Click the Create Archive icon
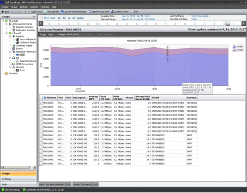Image resolution: width=247 pixels, height=193 pixels. pos(112,12)
